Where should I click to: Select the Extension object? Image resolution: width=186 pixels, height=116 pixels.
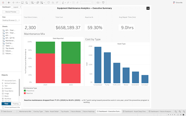[7, 88]
